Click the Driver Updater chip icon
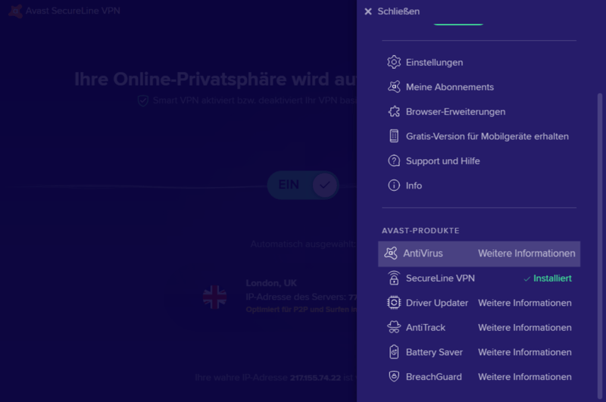The image size is (606, 402). 394,303
